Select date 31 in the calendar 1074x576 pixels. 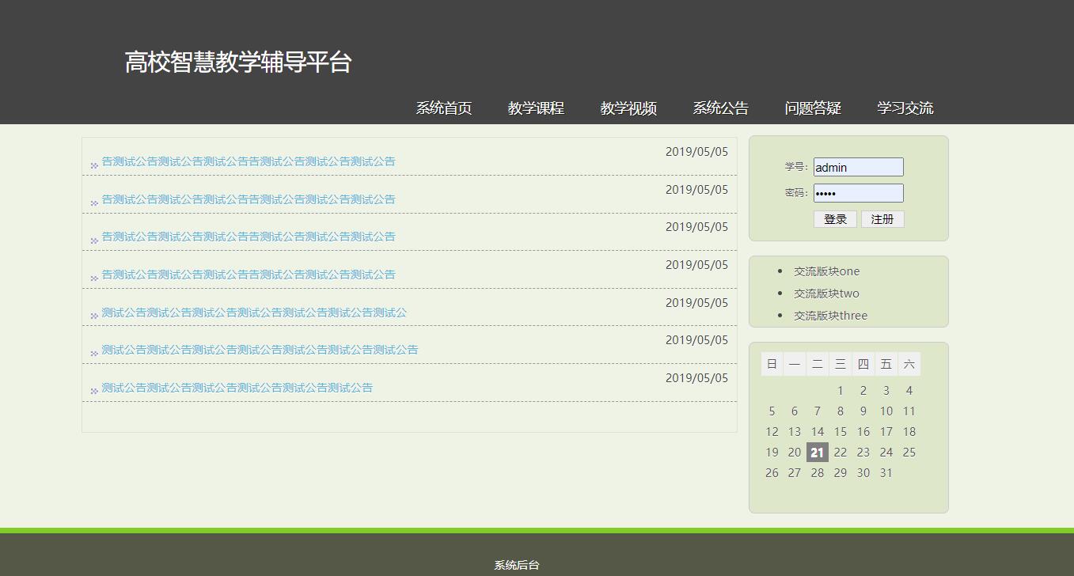886,472
